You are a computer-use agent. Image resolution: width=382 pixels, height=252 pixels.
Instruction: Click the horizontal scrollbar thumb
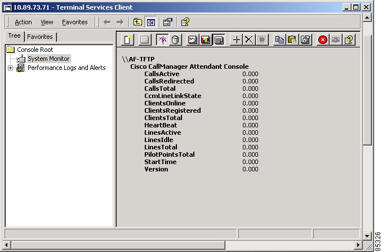[118, 245]
